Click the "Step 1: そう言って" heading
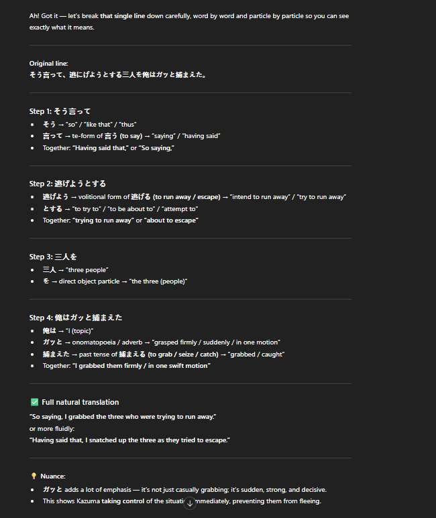Screen dimensions: 436x518 [x=60, y=111]
